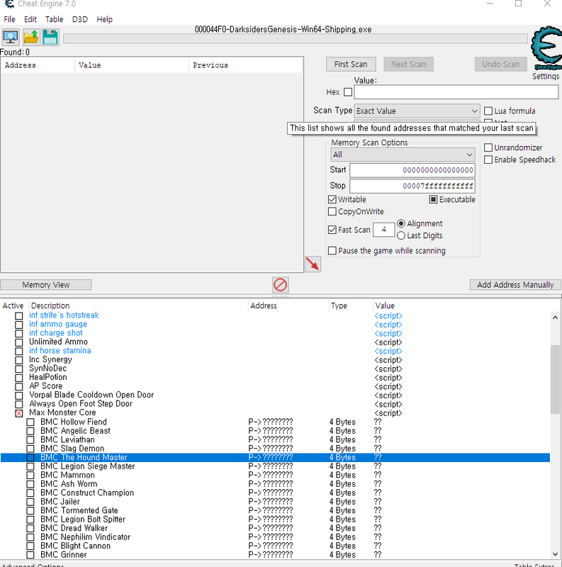Select the BMC Nephilim Vindicator row

click(275, 537)
